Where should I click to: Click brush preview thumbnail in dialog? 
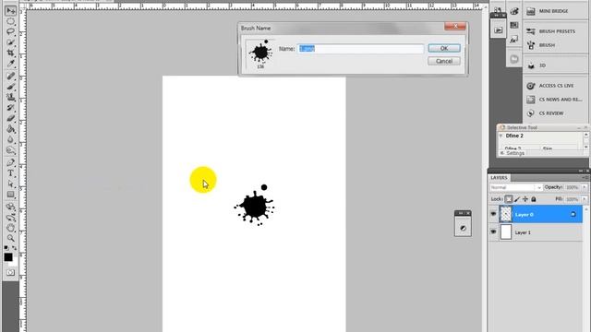pos(260,53)
